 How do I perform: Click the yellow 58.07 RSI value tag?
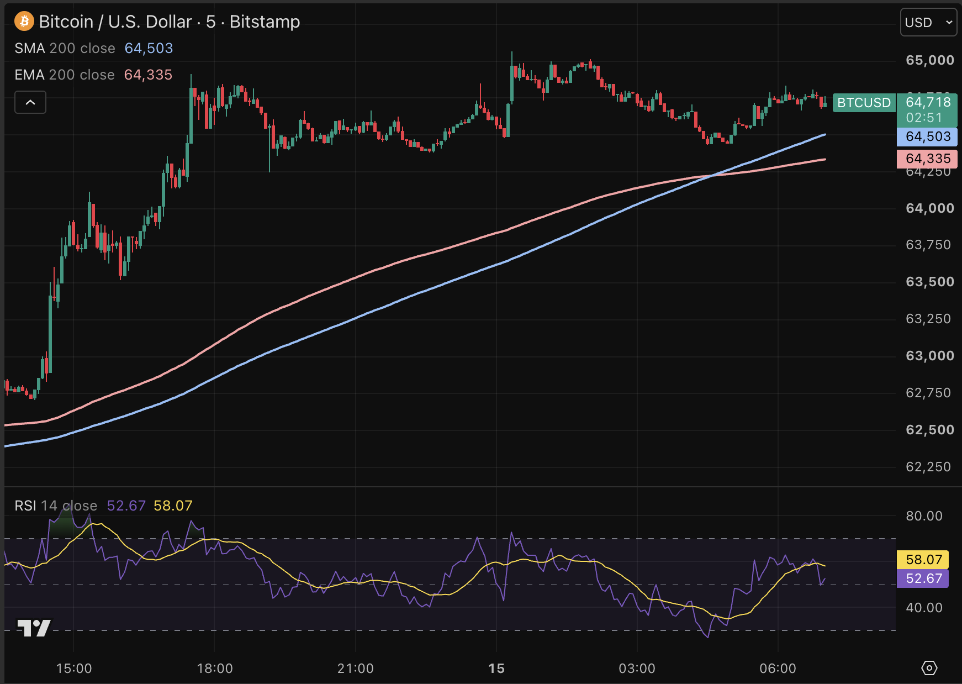click(x=923, y=560)
